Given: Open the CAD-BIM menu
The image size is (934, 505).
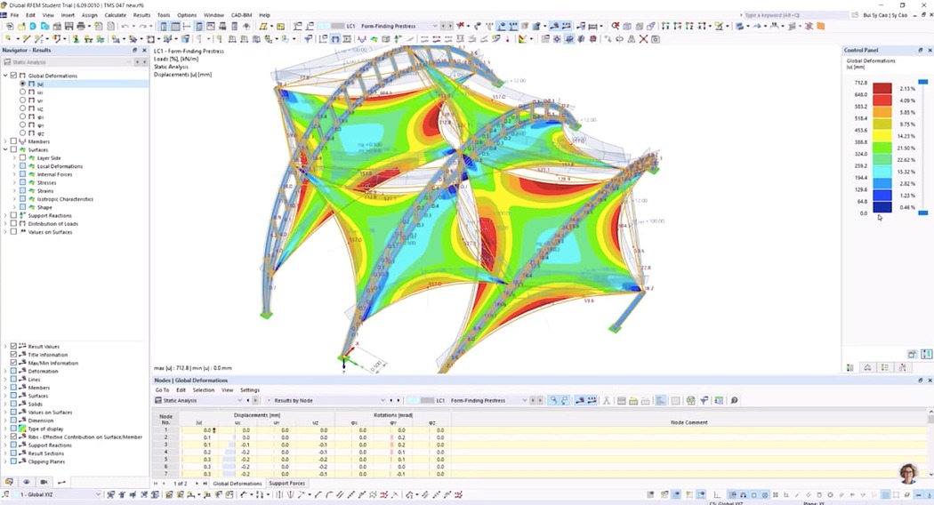Looking at the screenshot, I should 241,15.
